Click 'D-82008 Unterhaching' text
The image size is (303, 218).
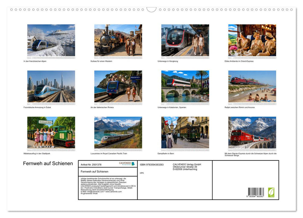(185, 169)
